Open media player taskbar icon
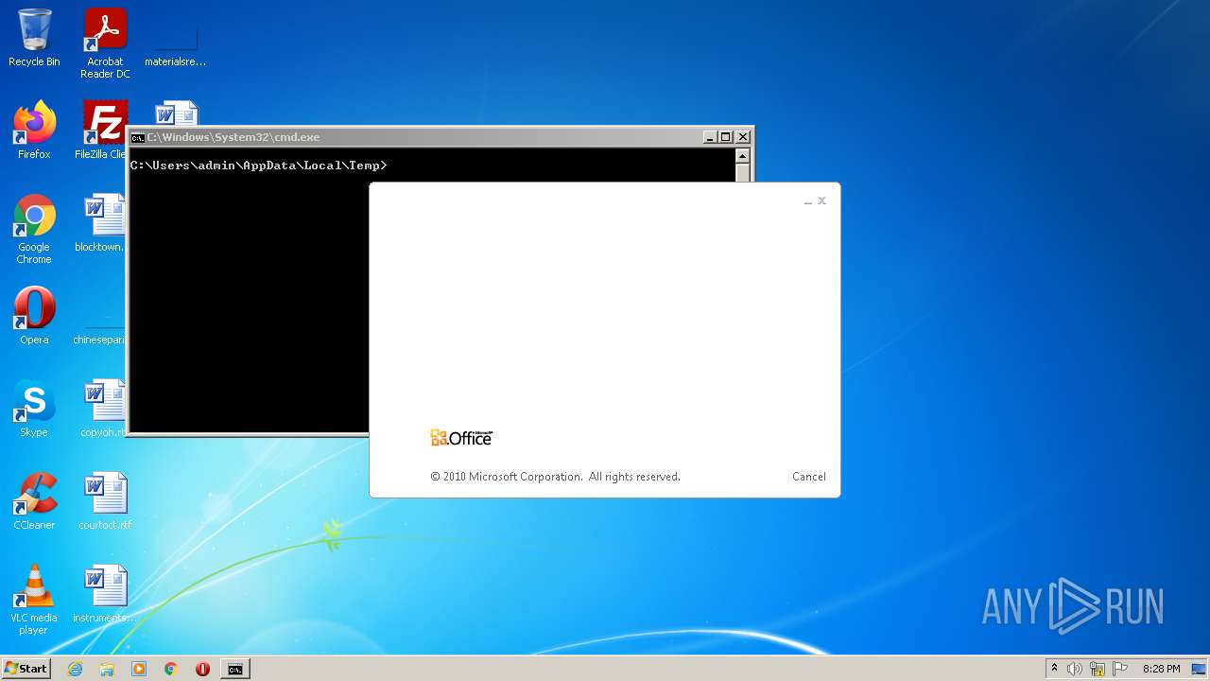This screenshot has height=681, width=1210. 139,669
